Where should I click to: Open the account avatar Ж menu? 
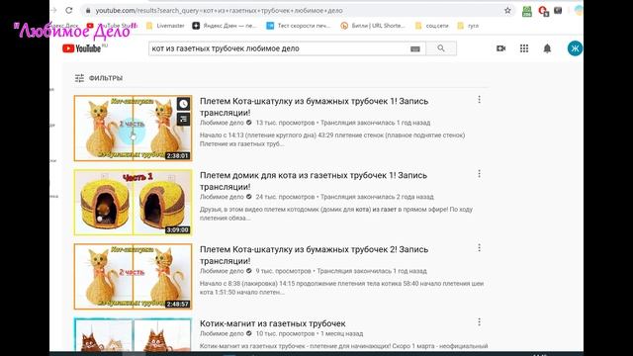click(x=575, y=48)
